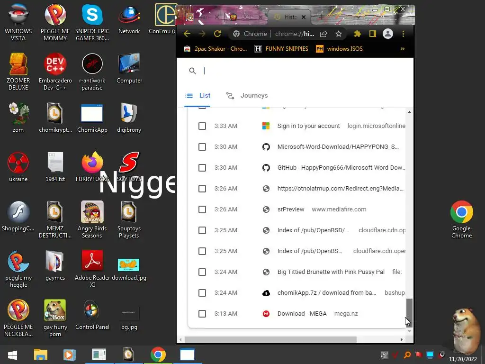485x364 pixels.
Task: Check the GitHub HappyPong666 entry checkbox
Action: pyautogui.click(x=202, y=168)
